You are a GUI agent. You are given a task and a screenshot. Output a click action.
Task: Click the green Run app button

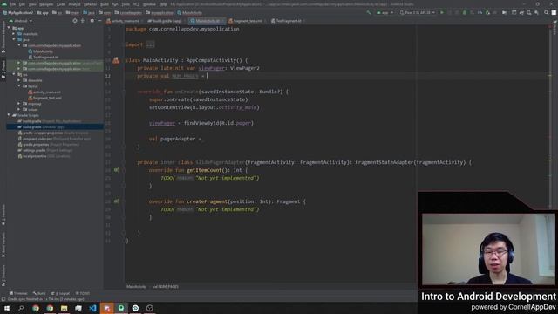click(442, 13)
